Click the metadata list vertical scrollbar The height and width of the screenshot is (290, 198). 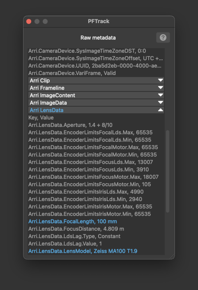coord(168,171)
